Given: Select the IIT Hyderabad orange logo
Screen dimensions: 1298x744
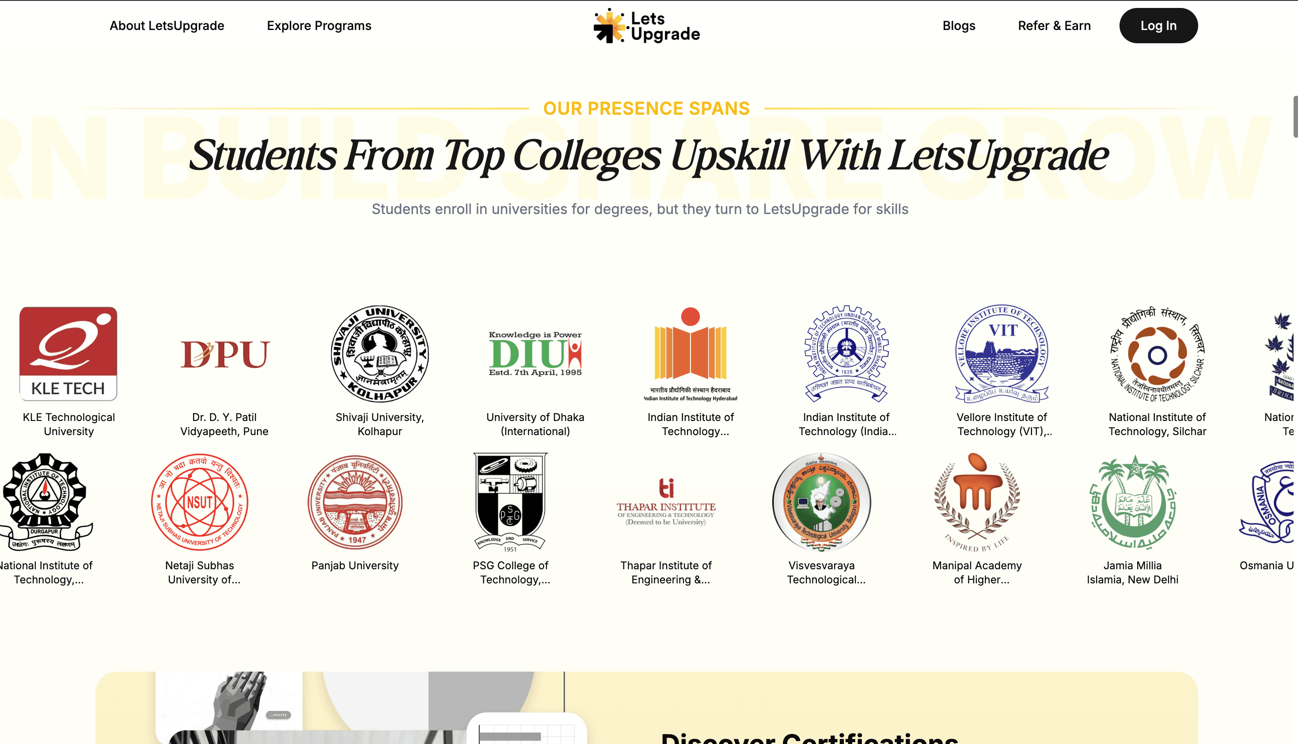Looking at the screenshot, I should (691, 353).
